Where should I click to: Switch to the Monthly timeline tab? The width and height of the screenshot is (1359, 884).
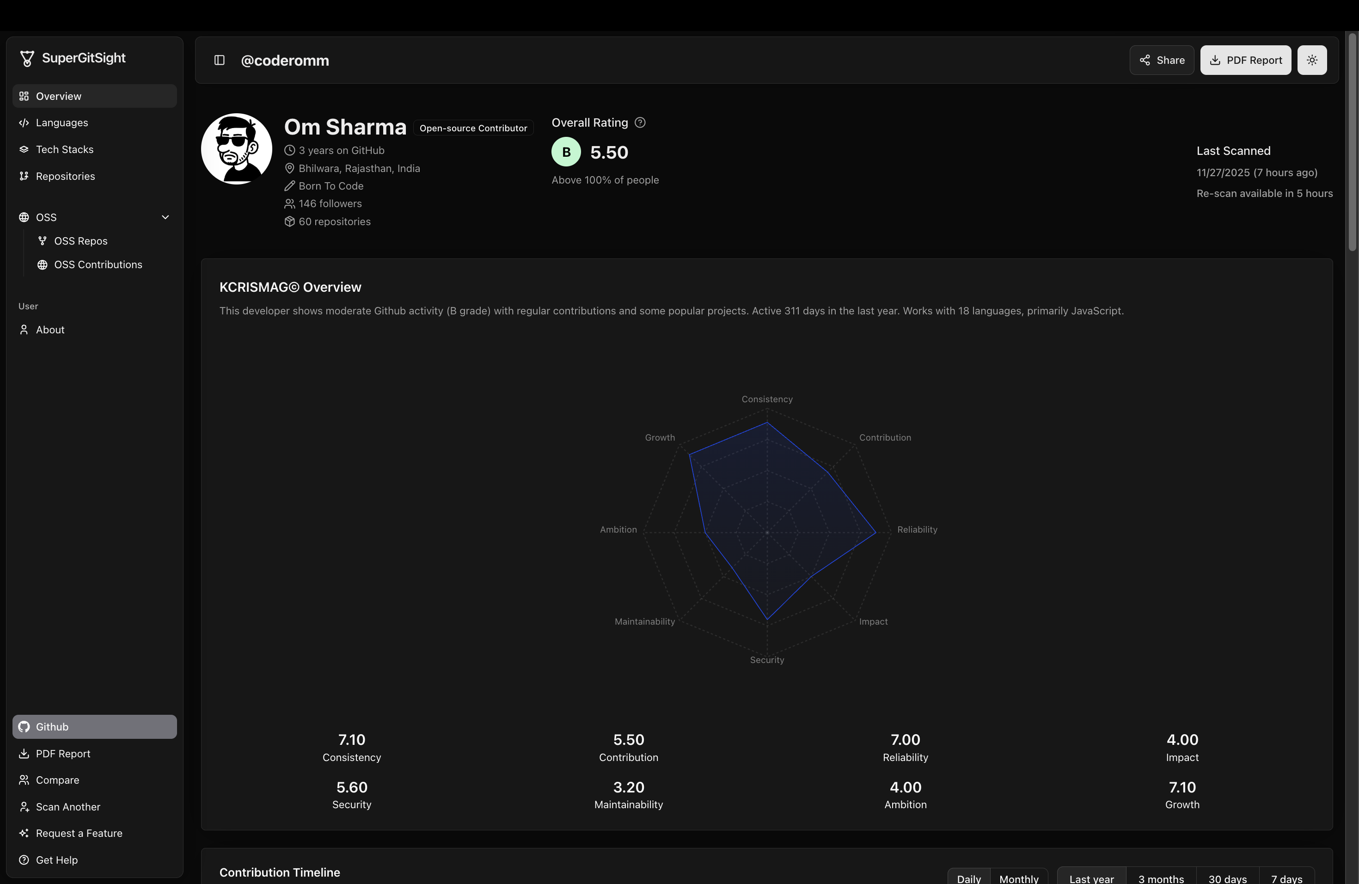1019,879
